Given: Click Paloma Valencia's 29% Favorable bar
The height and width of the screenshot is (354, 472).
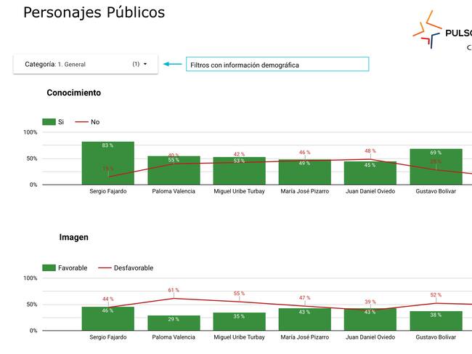Looking at the screenshot, I should coord(174,323).
